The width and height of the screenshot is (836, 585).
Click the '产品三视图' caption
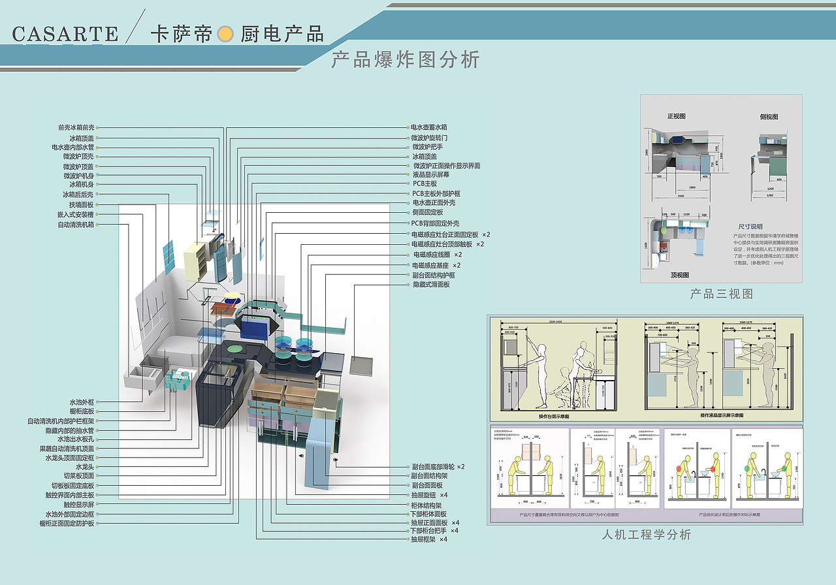[722, 294]
